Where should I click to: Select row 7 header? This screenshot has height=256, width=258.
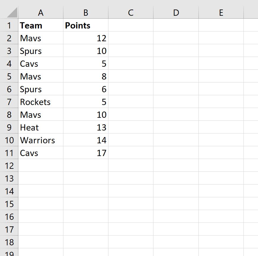tap(9, 102)
